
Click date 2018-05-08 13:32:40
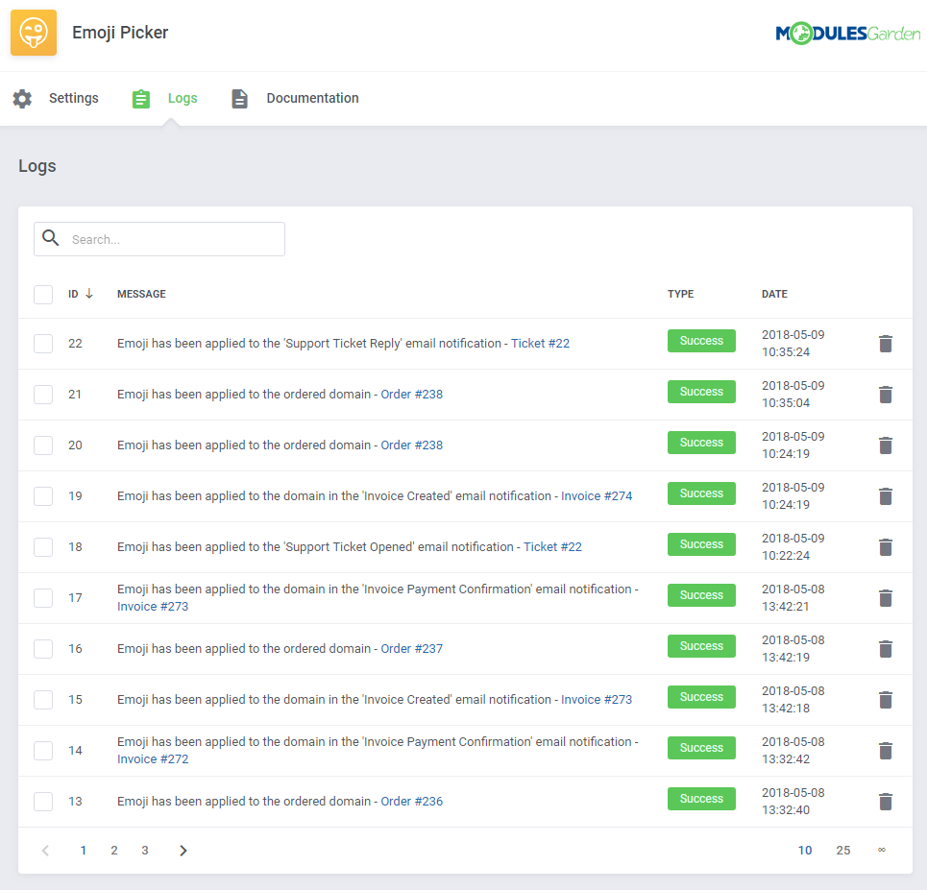[793, 802]
